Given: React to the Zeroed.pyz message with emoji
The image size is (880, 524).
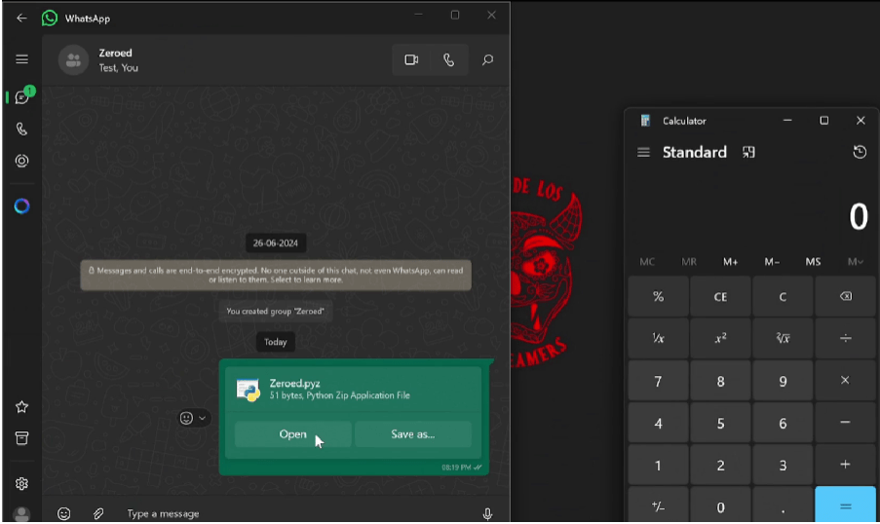Looking at the screenshot, I should point(186,418).
